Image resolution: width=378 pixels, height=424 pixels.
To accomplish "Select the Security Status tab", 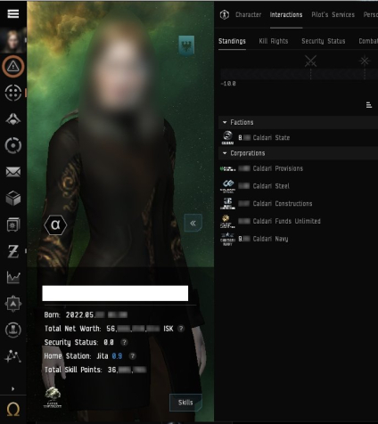I will tap(324, 41).
